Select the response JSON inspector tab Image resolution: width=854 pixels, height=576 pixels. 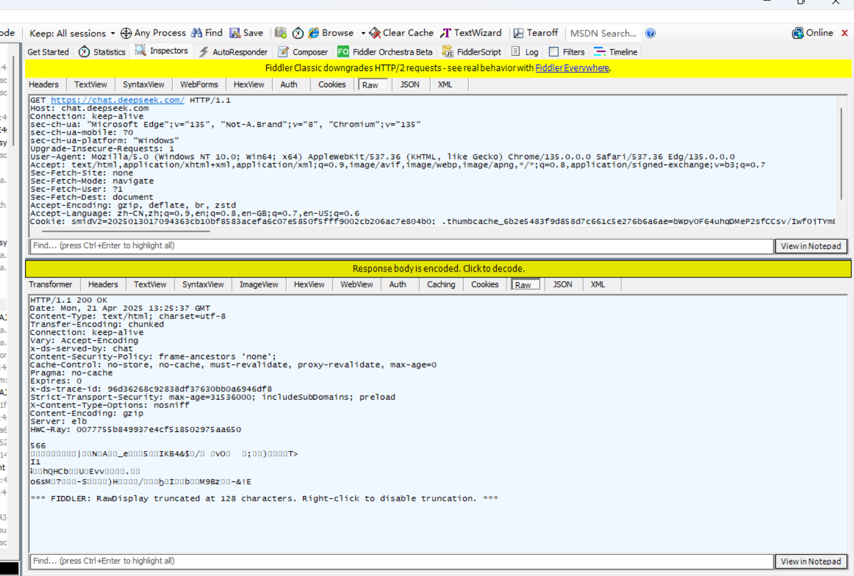pos(562,284)
